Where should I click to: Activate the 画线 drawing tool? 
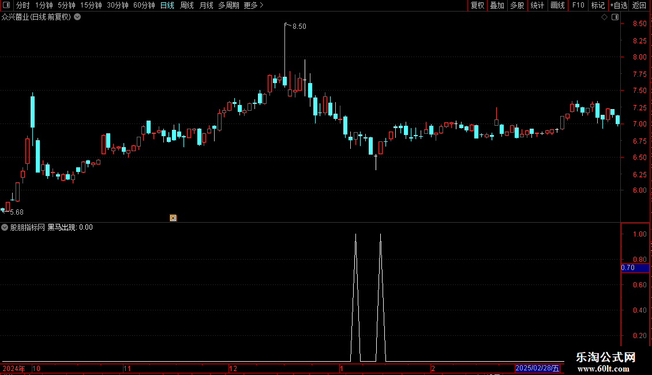coord(557,5)
